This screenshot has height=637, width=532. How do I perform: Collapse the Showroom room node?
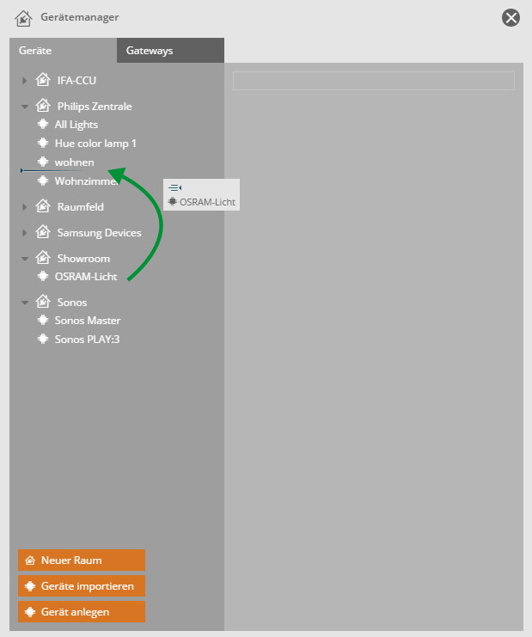[x=25, y=259]
